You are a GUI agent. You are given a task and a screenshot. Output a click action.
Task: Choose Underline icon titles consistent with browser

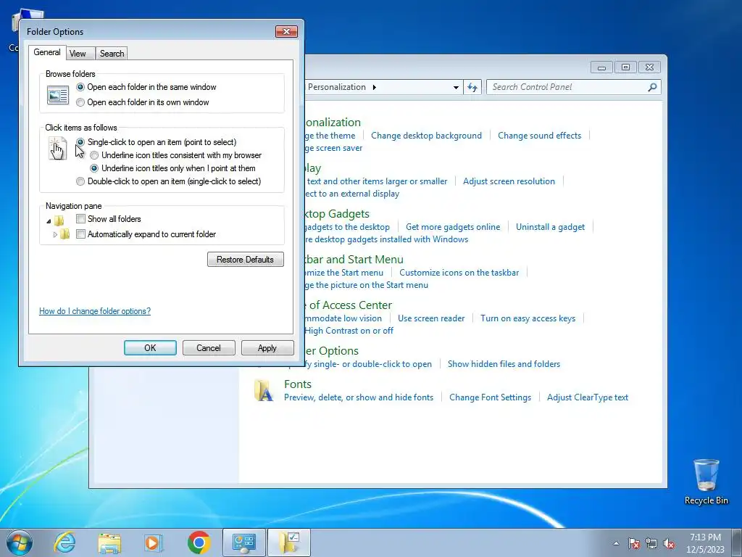(175, 155)
